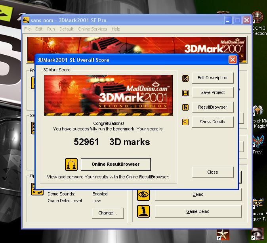Click the Demo Sounds Enabled value
Image resolution: width=267 pixels, height=243 pixels.
[x=100, y=194]
